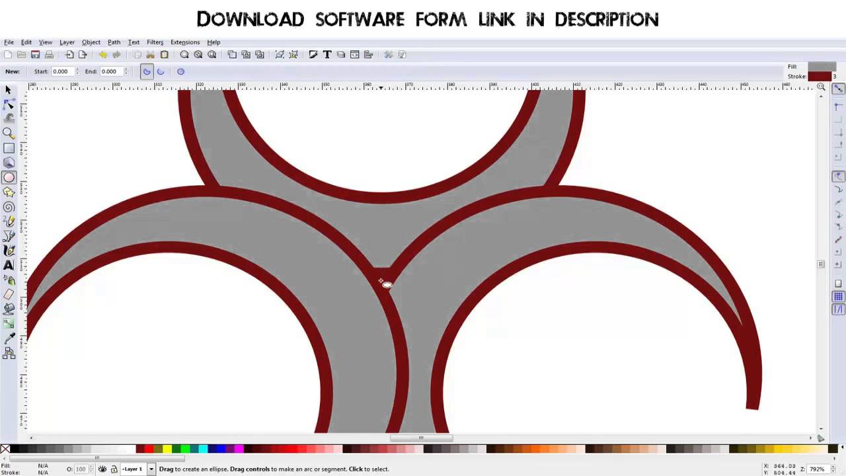Select the Rectangle tool
846x476 pixels.
click(9, 147)
